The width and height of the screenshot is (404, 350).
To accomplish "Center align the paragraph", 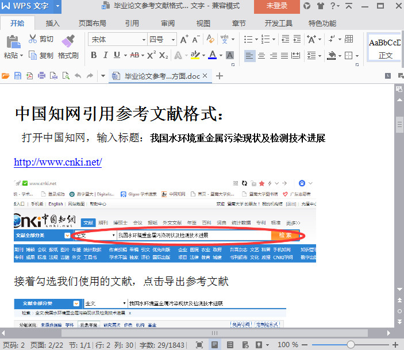I will [261, 55].
